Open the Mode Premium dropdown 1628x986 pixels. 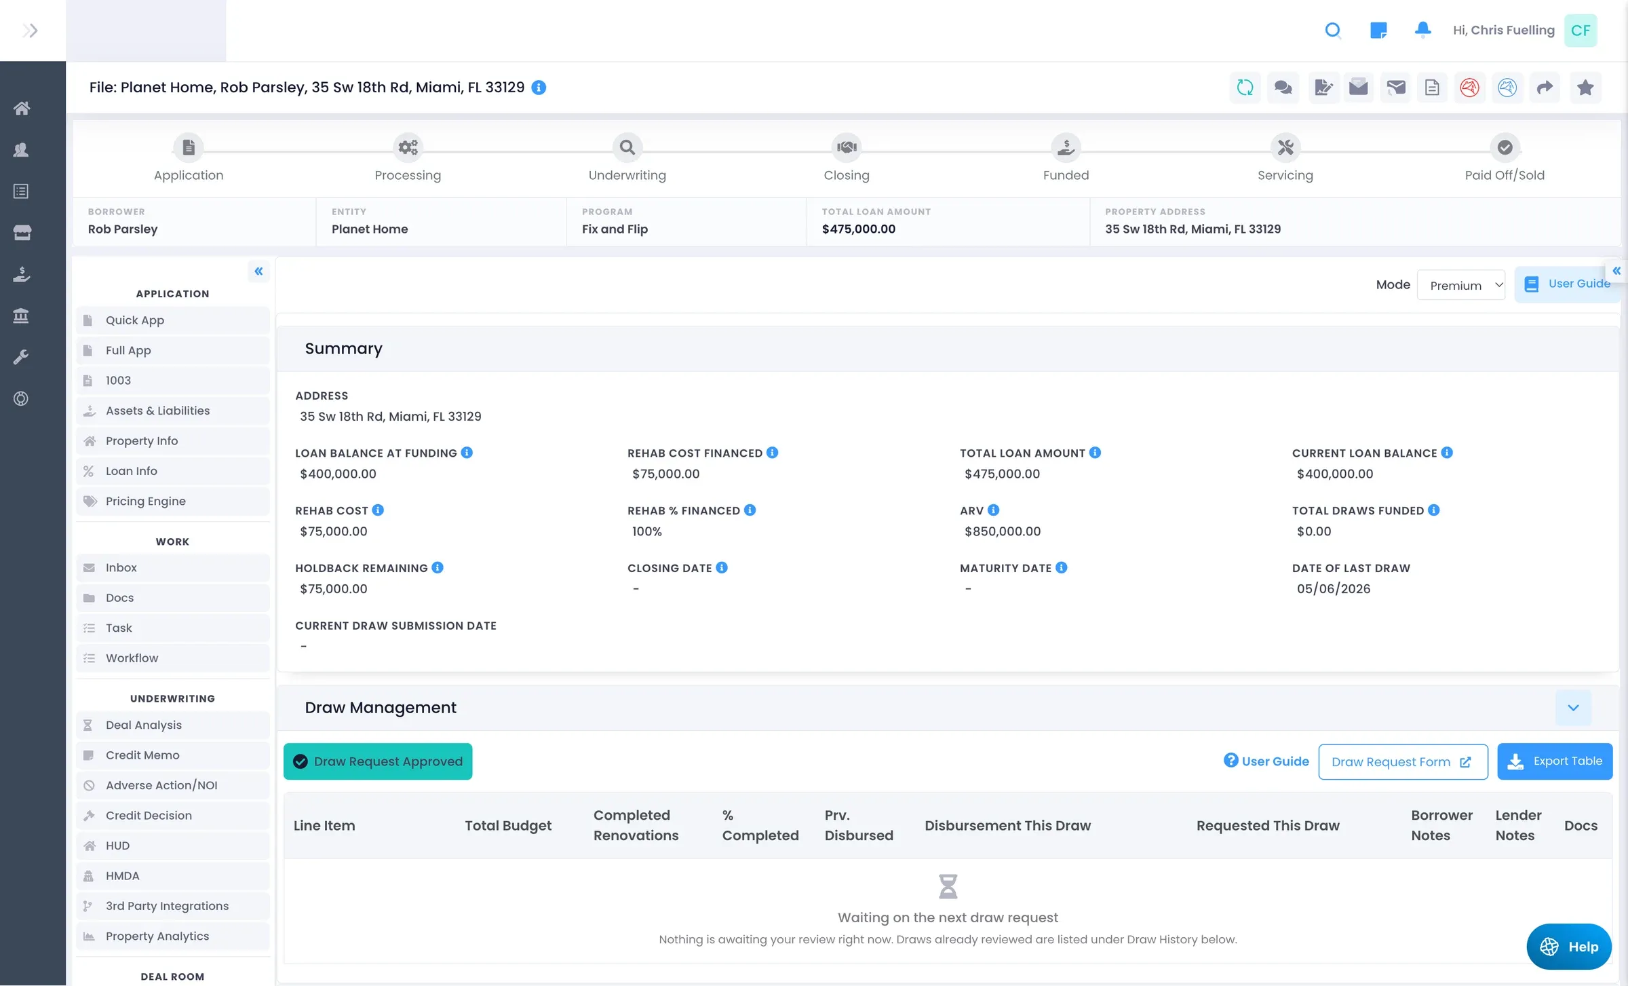(x=1461, y=285)
